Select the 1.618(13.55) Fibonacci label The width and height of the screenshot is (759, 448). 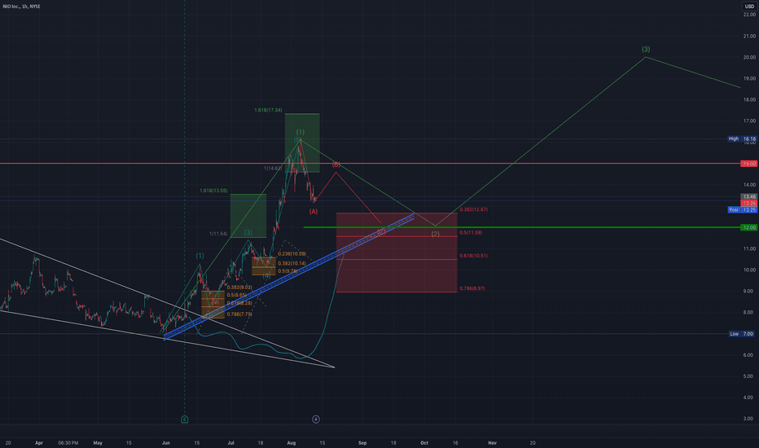coord(213,191)
